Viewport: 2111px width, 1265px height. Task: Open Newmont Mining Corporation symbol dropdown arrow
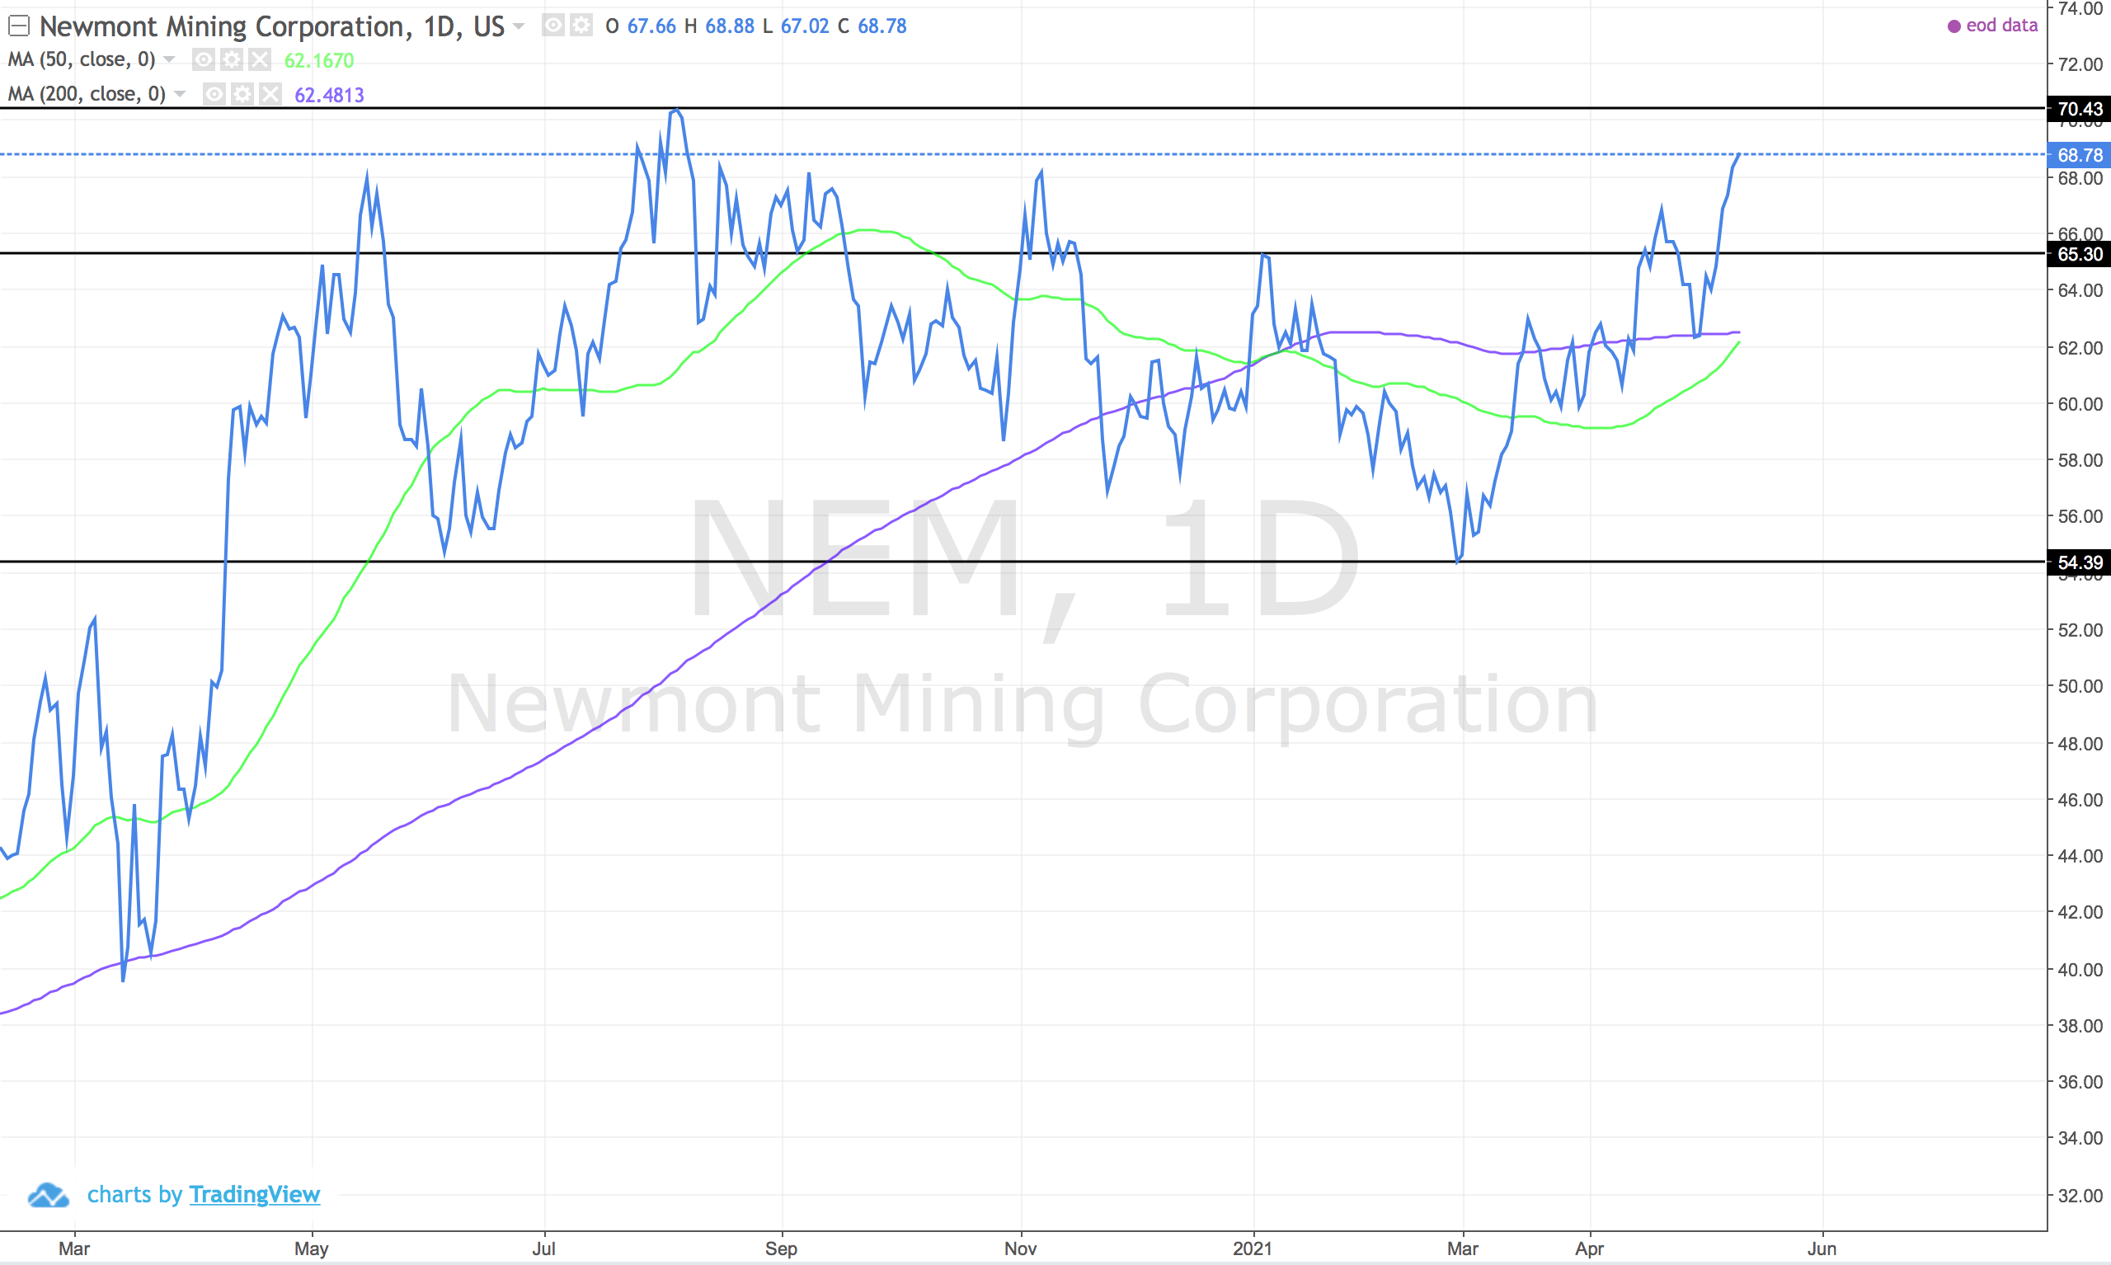tap(518, 26)
